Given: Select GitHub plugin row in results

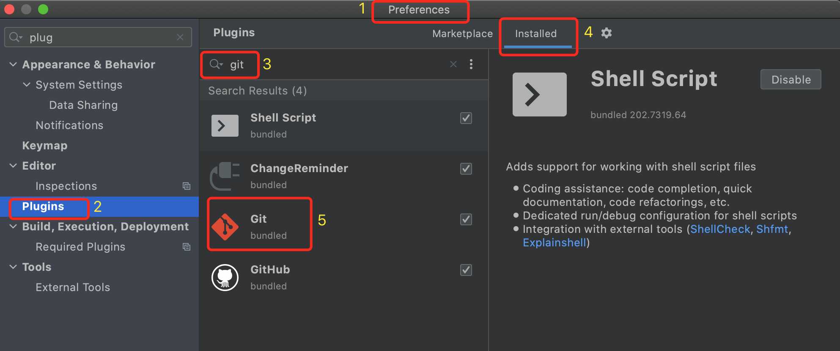Looking at the screenshot, I should click(x=344, y=278).
